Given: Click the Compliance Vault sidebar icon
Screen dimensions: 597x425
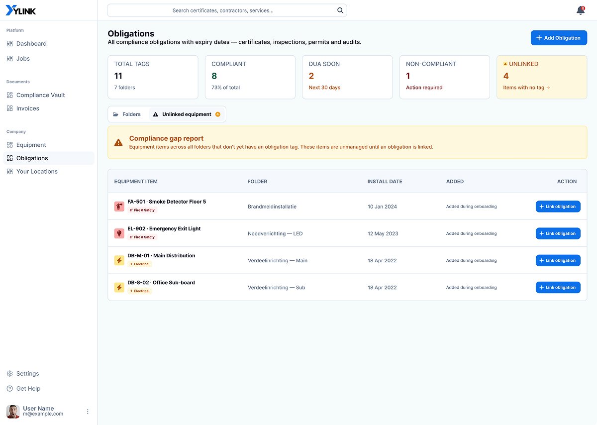Looking at the screenshot, I should click(10, 95).
